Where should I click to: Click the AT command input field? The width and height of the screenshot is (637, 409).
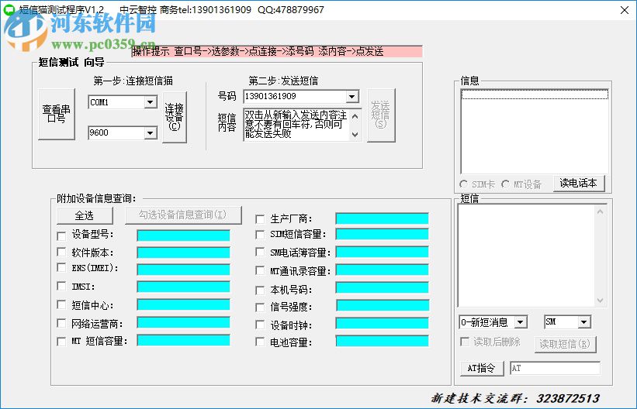pos(555,368)
